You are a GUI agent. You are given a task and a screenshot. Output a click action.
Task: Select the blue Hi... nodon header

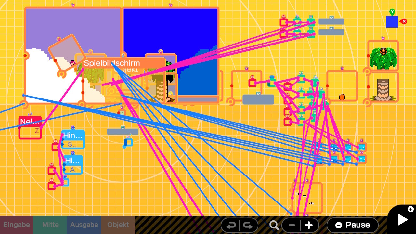coord(73,161)
